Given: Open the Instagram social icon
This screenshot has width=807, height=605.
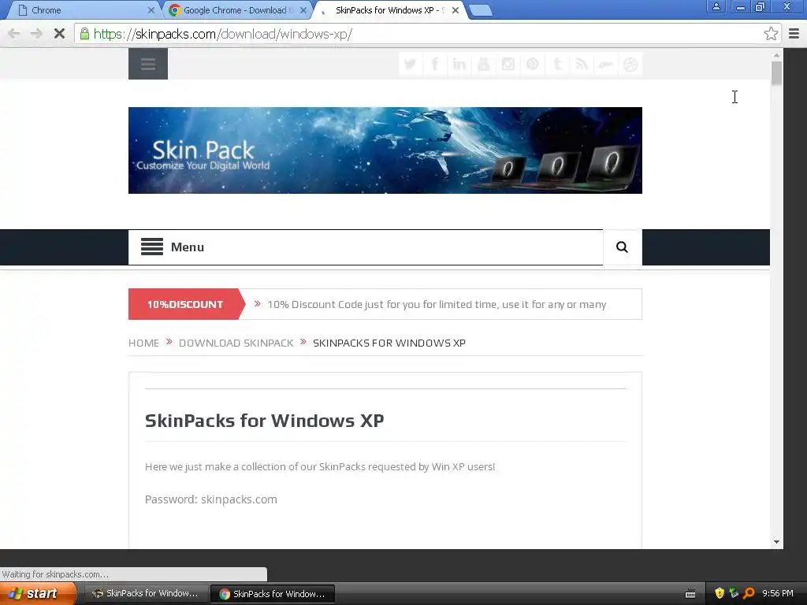Looking at the screenshot, I should click(x=508, y=65).
